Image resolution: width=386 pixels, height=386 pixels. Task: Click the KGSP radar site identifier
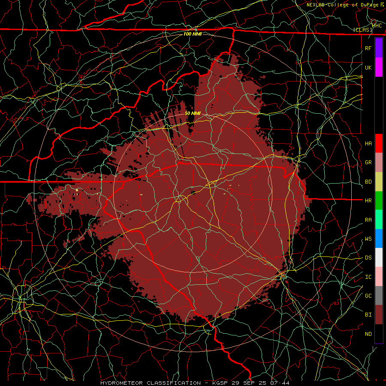pyautogui.click(x=221, y=383)
